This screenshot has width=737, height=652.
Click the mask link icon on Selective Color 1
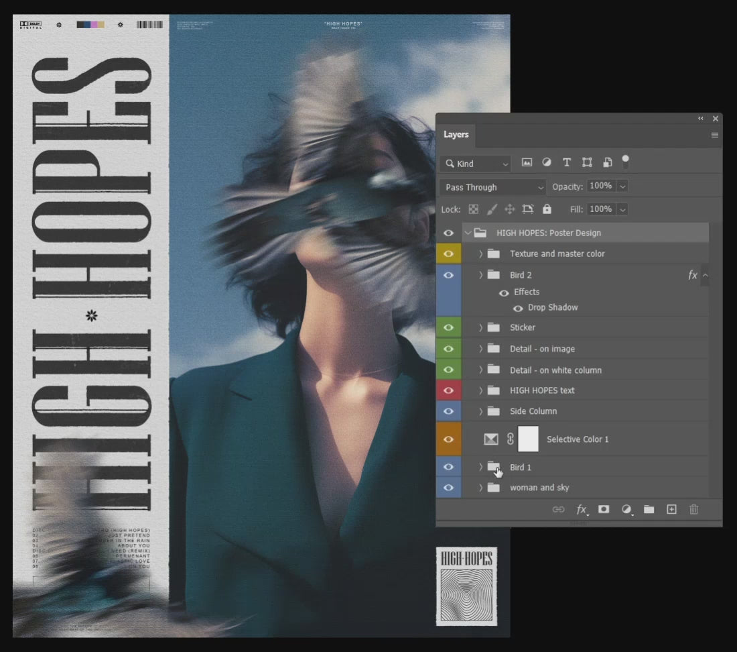[510, 439]
